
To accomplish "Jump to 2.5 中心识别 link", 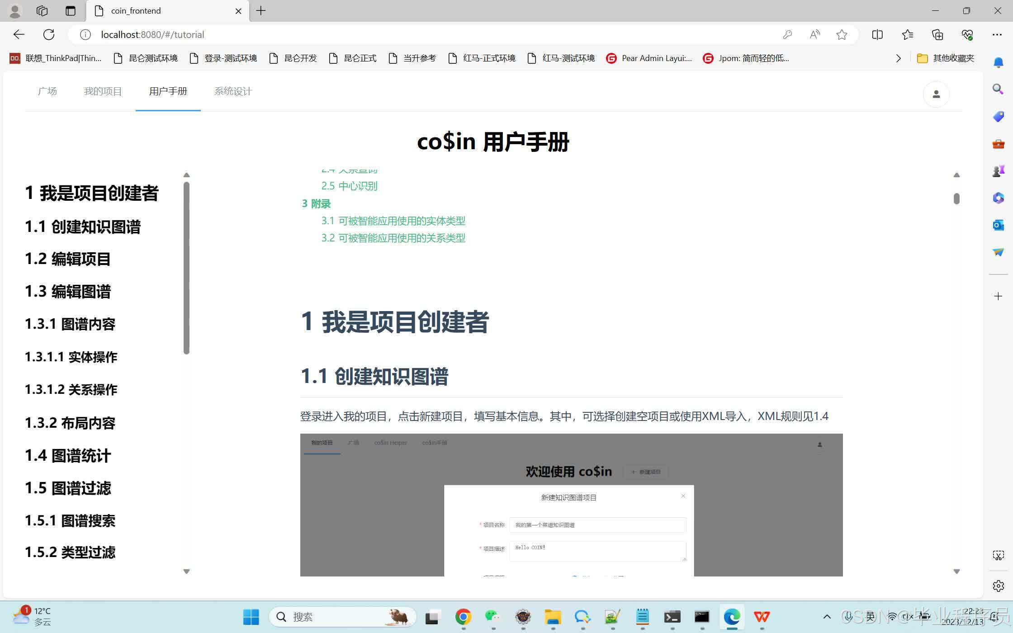I will coord(349,186).
